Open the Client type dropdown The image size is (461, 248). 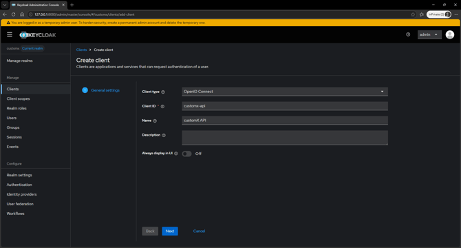pyautogui.click(x=285, y=92)
